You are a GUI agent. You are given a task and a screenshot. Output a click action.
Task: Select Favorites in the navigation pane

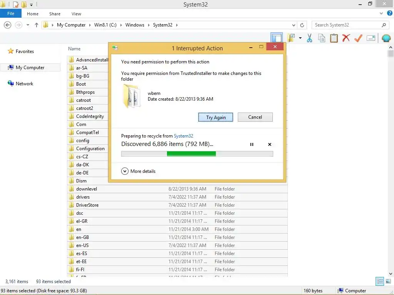25,51
